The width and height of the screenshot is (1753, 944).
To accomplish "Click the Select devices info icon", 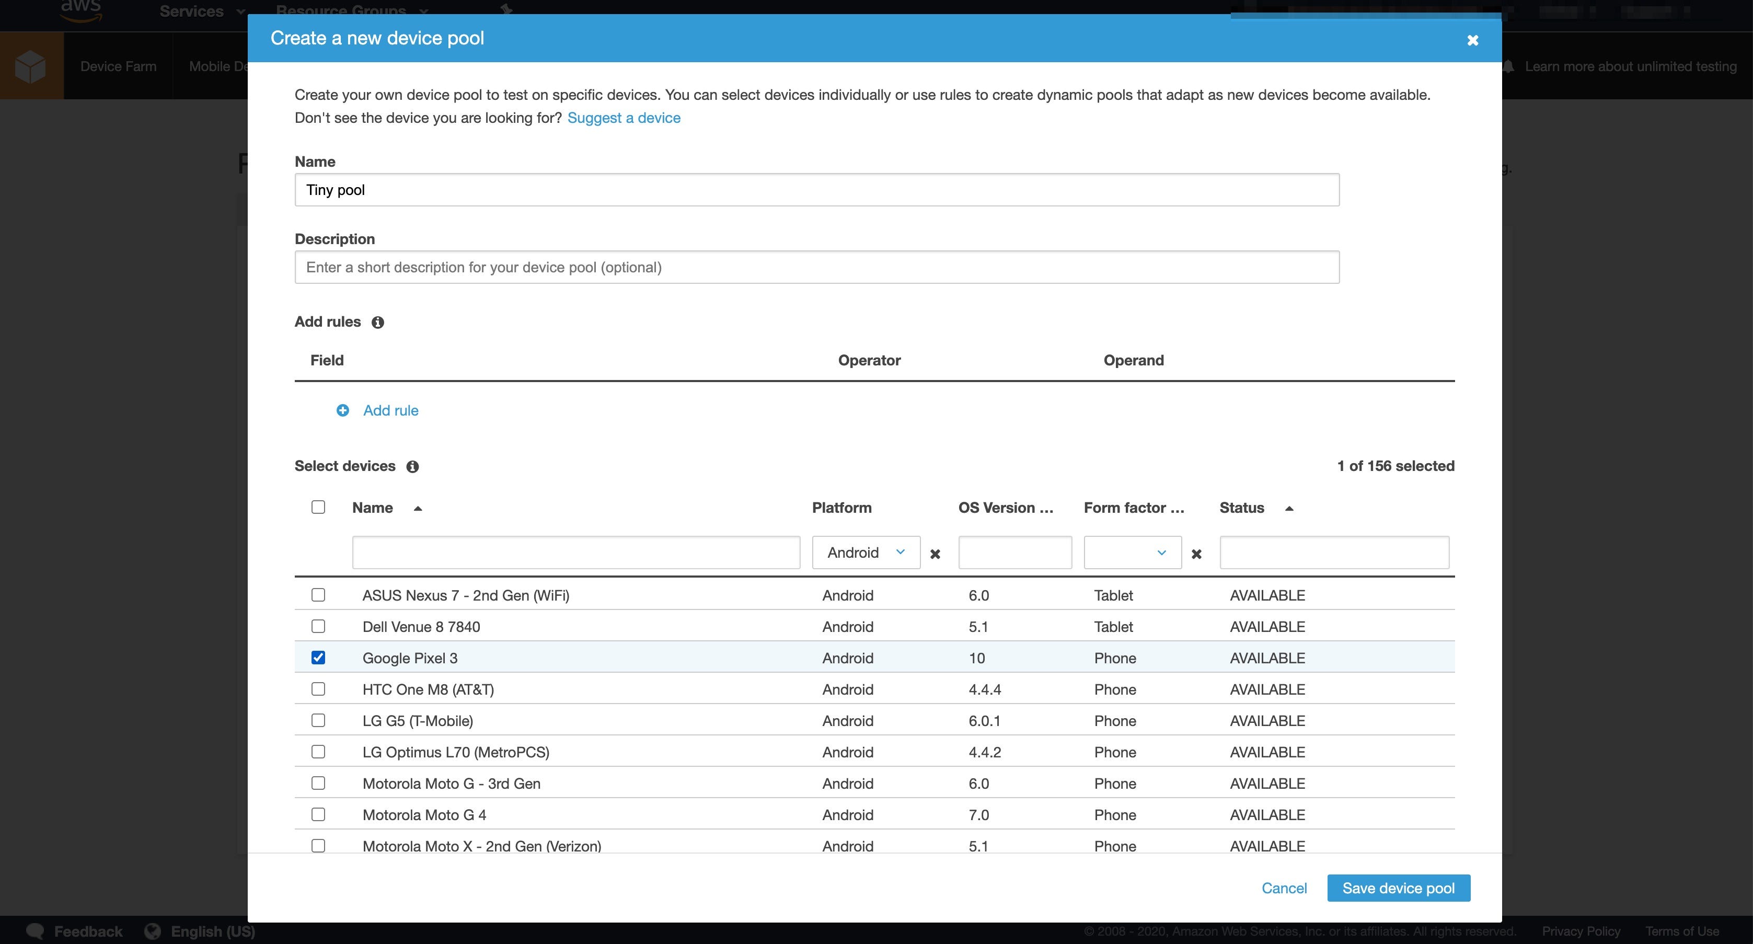I will 412,467.
